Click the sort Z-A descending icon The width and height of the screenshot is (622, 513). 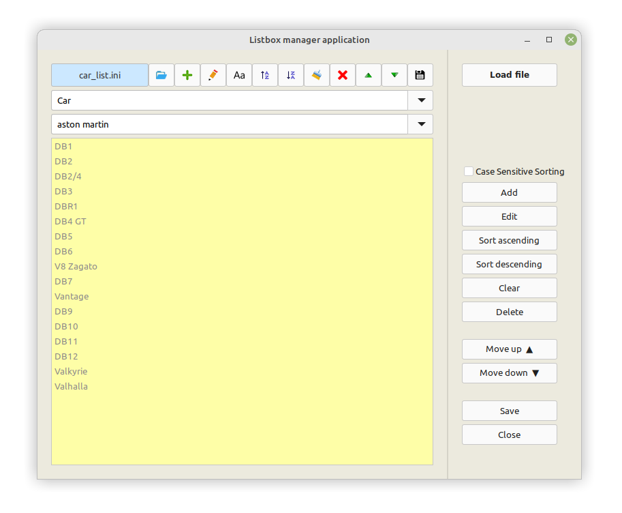(291, 75)
